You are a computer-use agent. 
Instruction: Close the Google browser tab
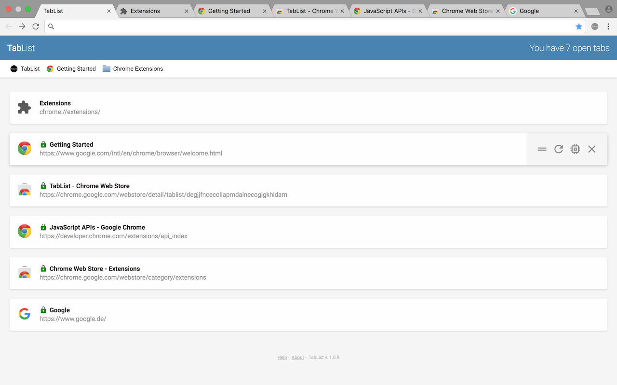click(x=576, y=11)
